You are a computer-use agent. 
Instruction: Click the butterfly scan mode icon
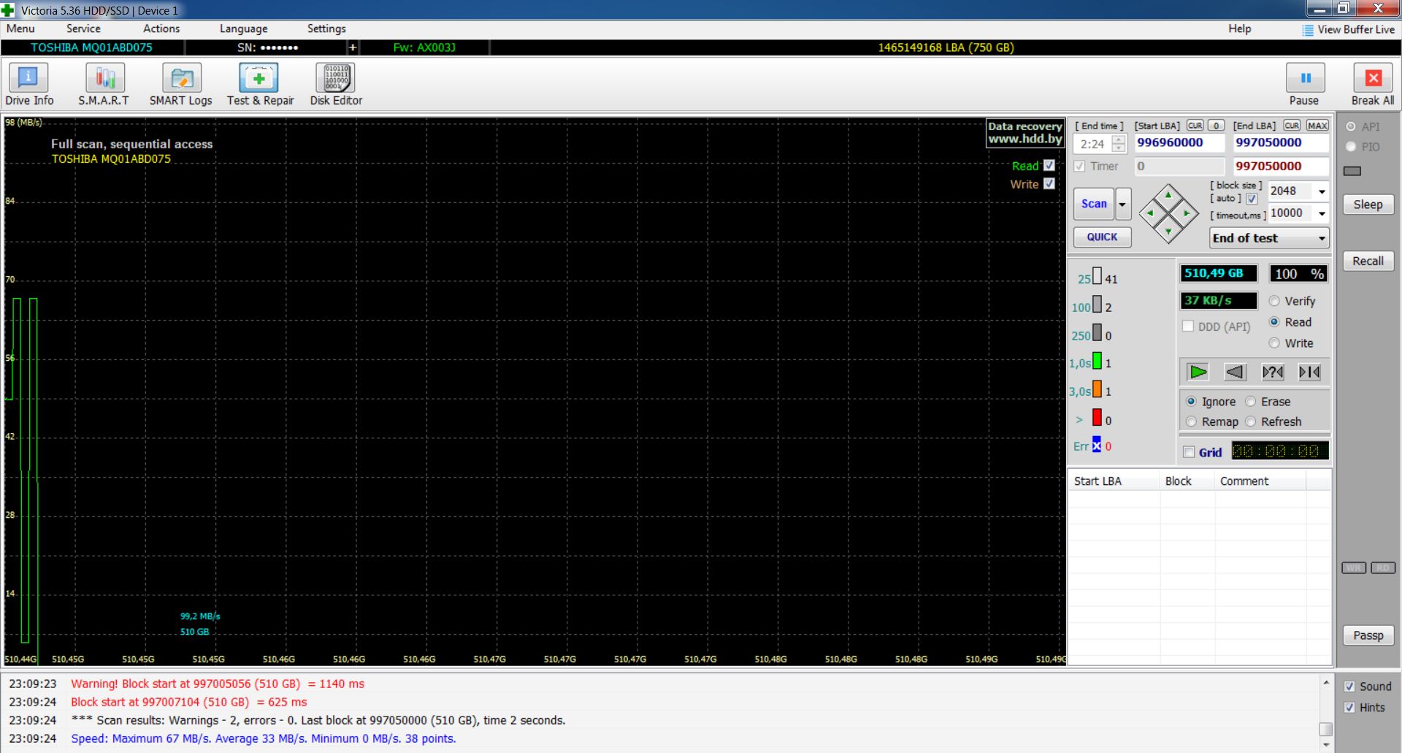[x=1309, y=372]
